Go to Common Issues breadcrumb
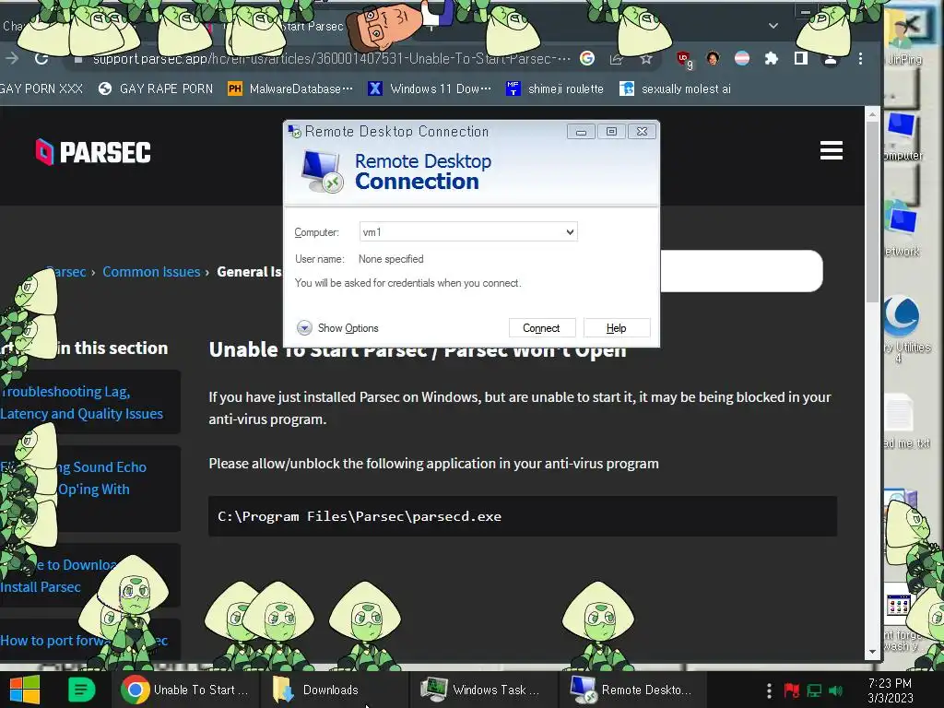 (151, 272)
